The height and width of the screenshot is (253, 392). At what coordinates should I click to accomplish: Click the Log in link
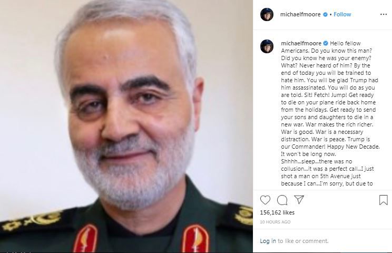pos(268,241)
